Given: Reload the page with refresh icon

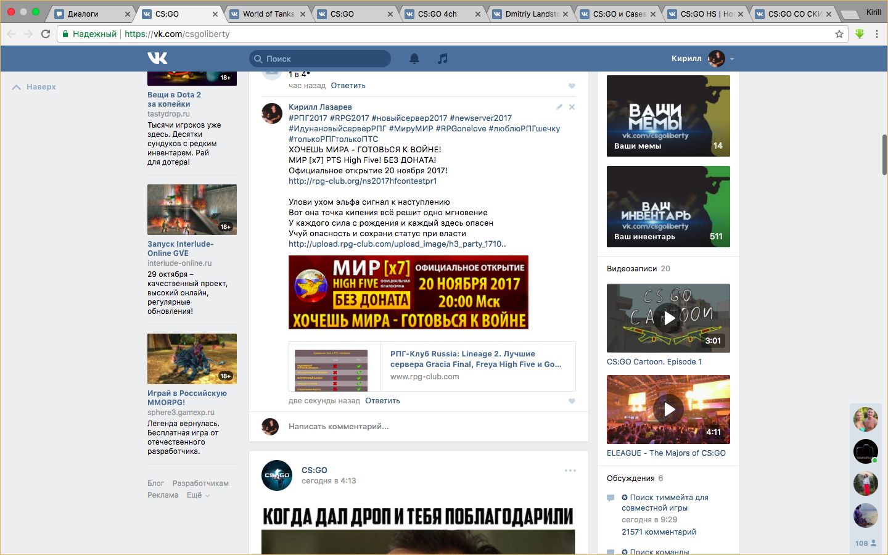Looking at the screenshot, I should 46,34.
